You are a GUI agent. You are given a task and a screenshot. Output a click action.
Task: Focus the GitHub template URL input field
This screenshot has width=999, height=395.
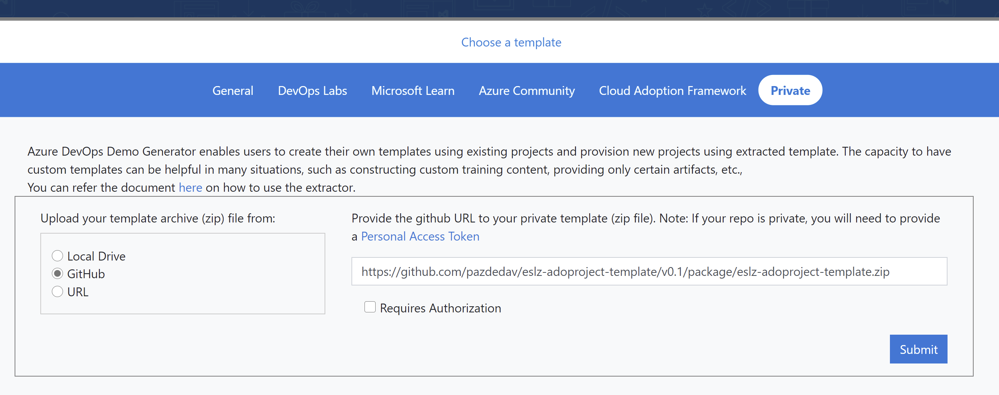click(x=649, y=272)
